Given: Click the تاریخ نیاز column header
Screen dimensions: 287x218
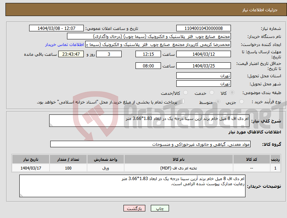Looking at the screenshot, I should pyautogui.click(x=31, y=159).
